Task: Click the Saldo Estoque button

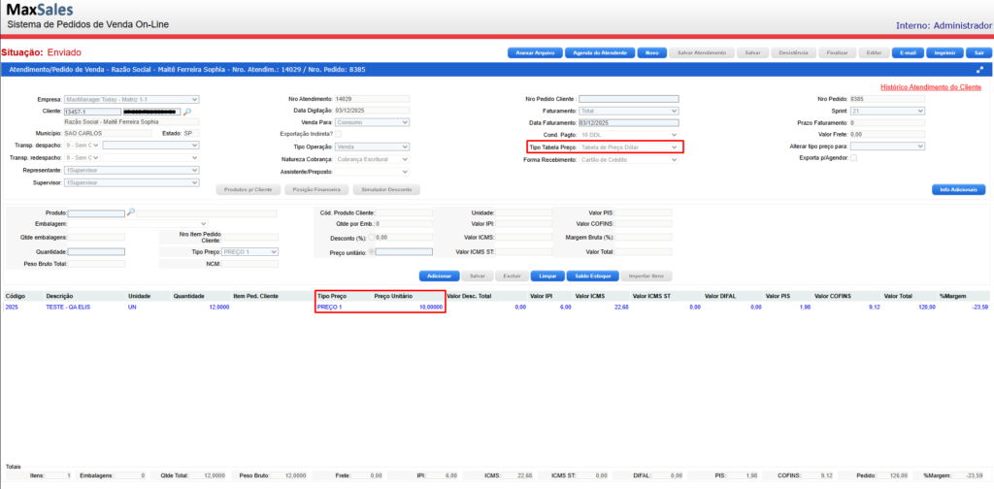Action: click(586, 276)
